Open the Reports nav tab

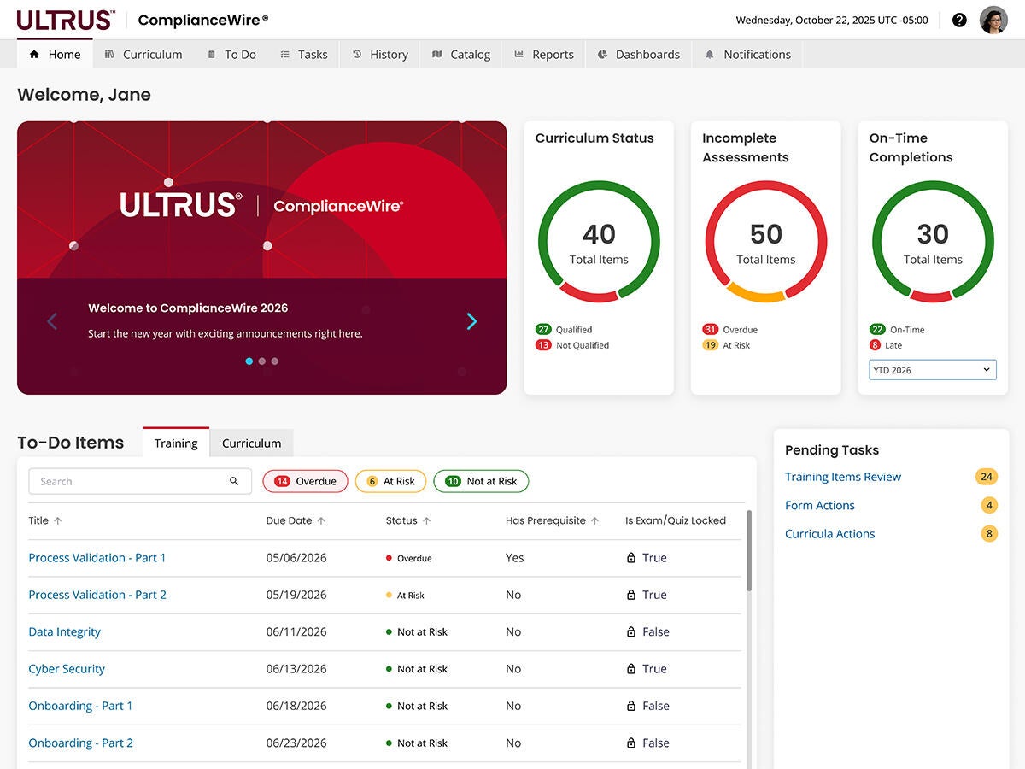click(544, 54)
